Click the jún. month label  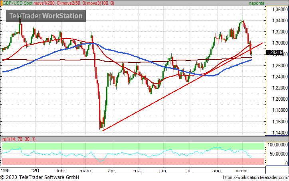tap(163, 171)
